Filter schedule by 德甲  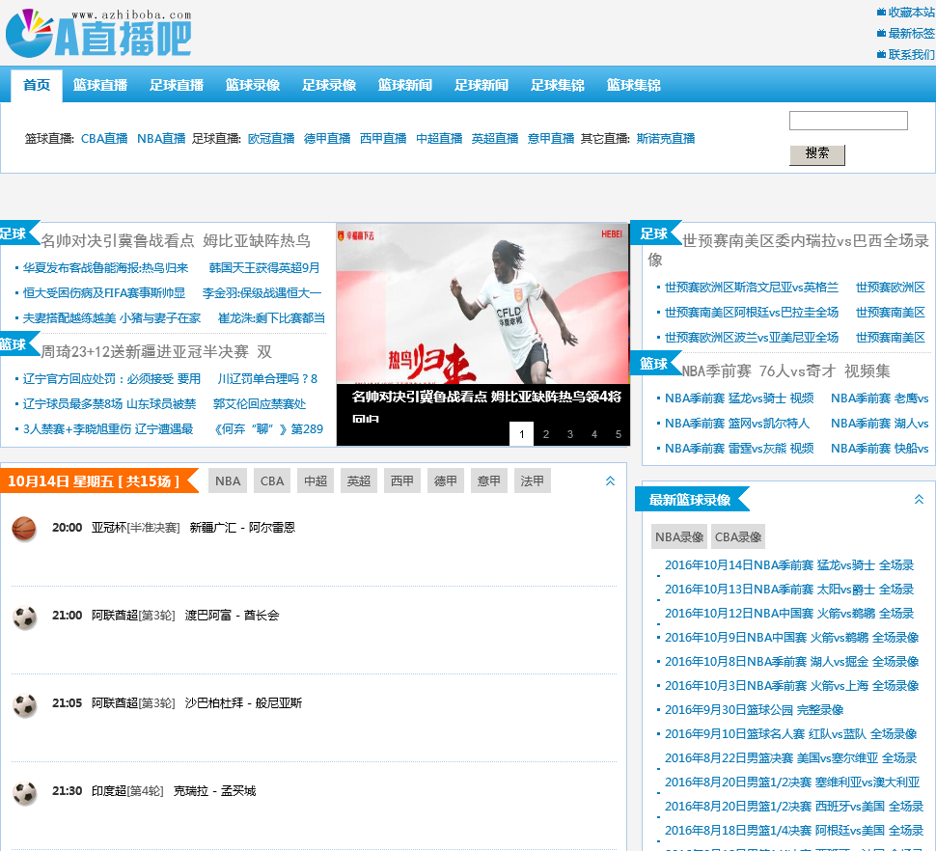coord(445,481)
